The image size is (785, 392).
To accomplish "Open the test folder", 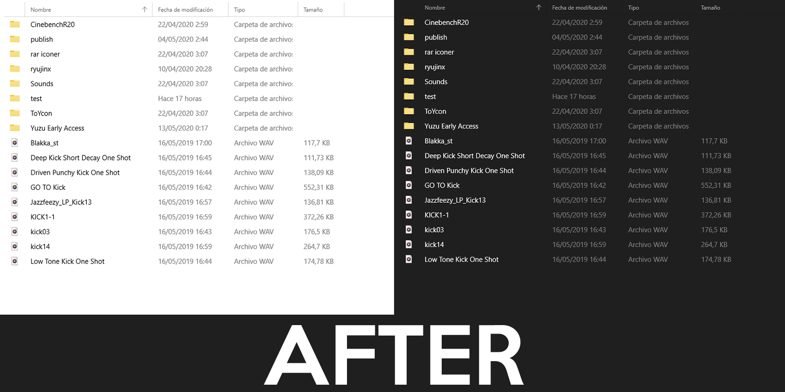I will 36,98.
